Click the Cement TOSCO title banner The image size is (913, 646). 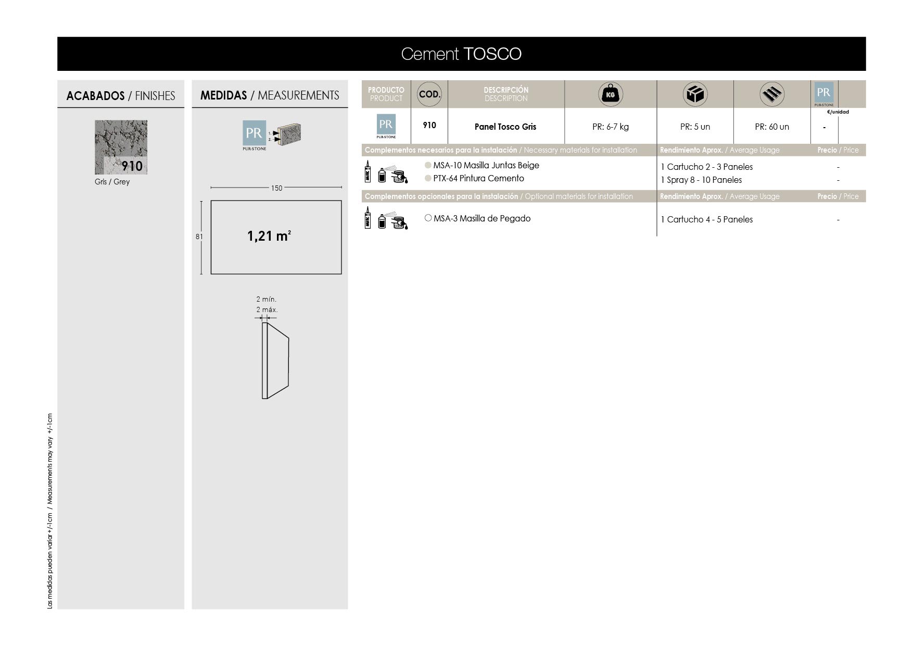(x=461, y=54)
